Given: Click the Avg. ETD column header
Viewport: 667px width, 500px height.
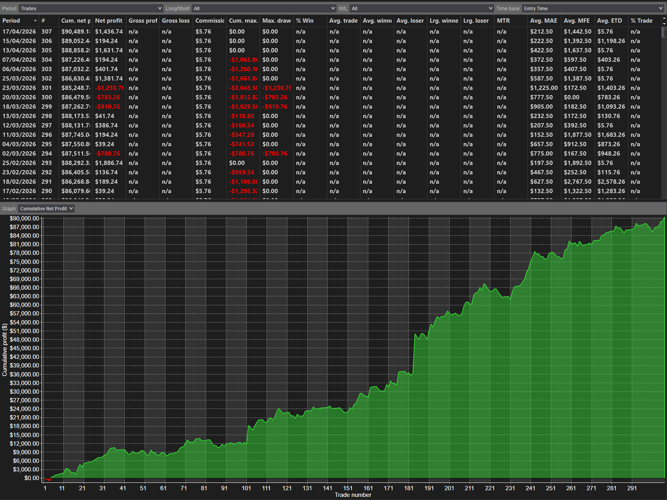Looking at the screenshot, I should (x=611, y=21).
